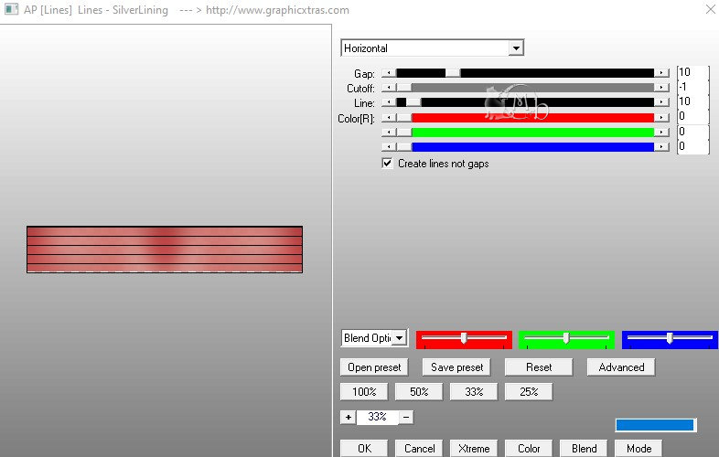Click the Gap slider left arrow
719x457 pixels.
tap(389, 73)
